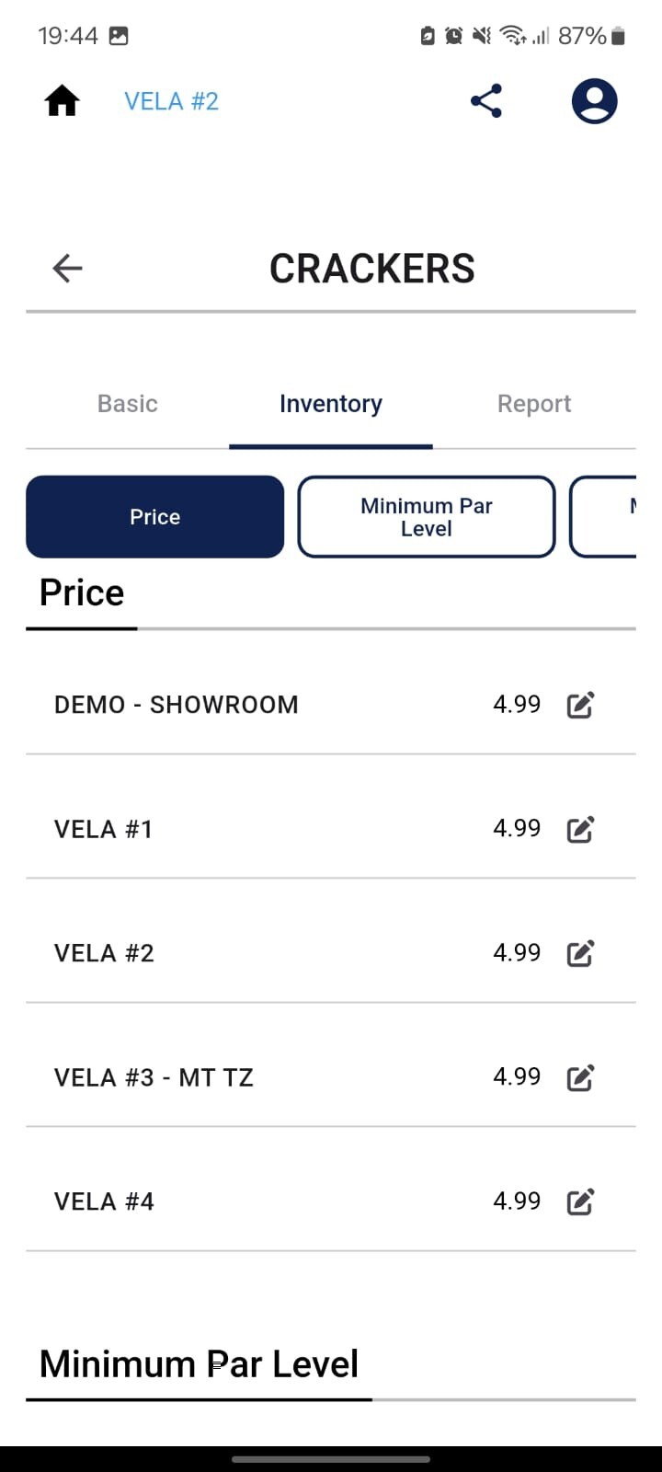Open the user profile icon
662x1472 pixels.
click(594, 101)
